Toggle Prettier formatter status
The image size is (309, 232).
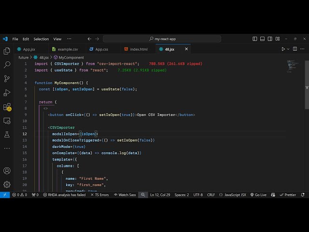(288, 195)
